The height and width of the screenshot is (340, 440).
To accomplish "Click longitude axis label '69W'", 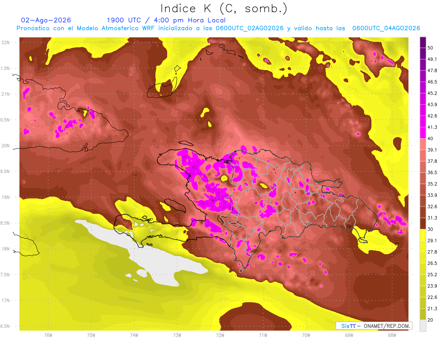I will pyautogui.click(x=349, y=335).
